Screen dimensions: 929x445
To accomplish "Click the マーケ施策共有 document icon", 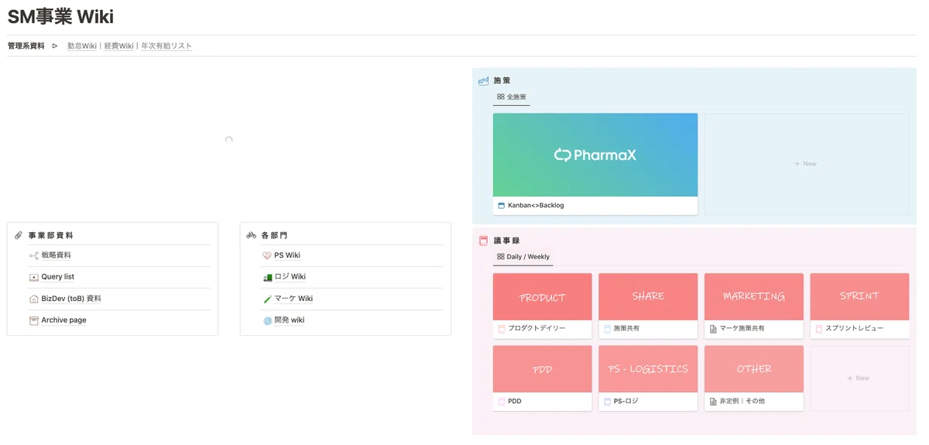I will (x=713, y=329).
